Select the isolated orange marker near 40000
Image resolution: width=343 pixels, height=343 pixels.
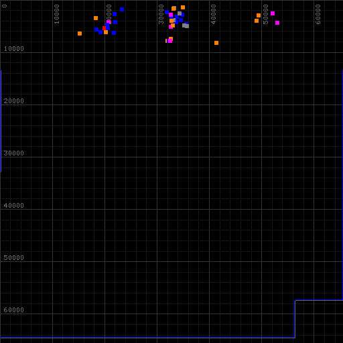point(216,43)
